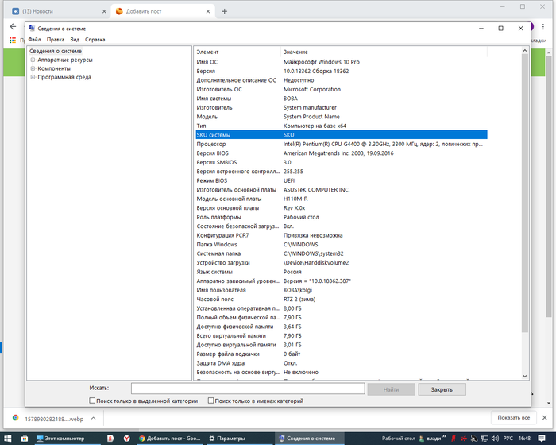Select the Часовой пояс row
This screenshot has width=556, height=445.
pos(342,299)
